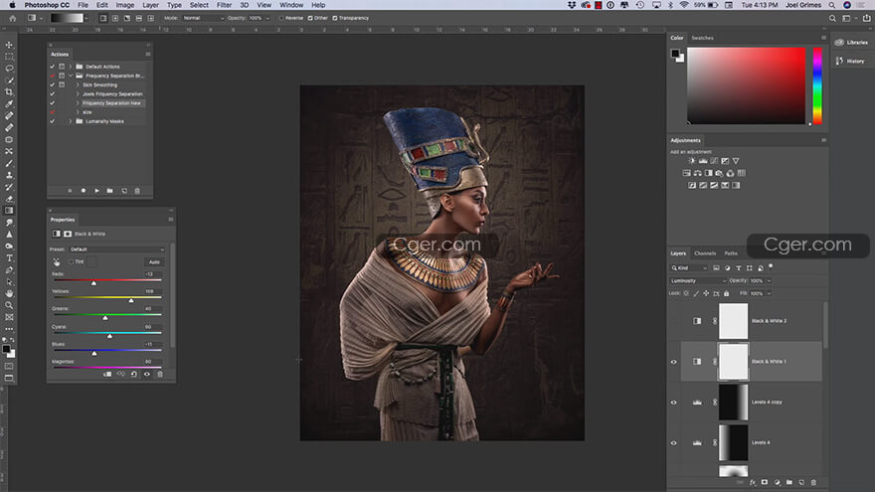Toggle adjustment visibility eye in Properties panel
The image size is (875, 492).
[x=147, y=375]
